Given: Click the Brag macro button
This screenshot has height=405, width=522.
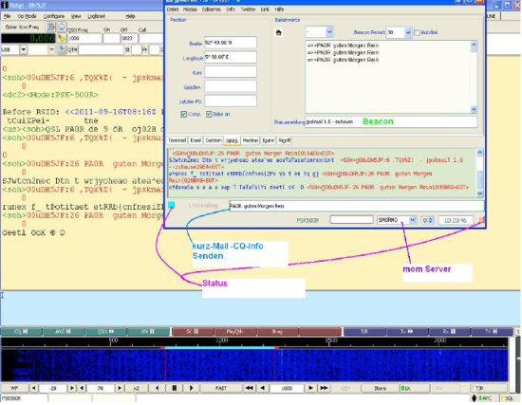Looking at the screenshot, I should [x=278, y=331].
